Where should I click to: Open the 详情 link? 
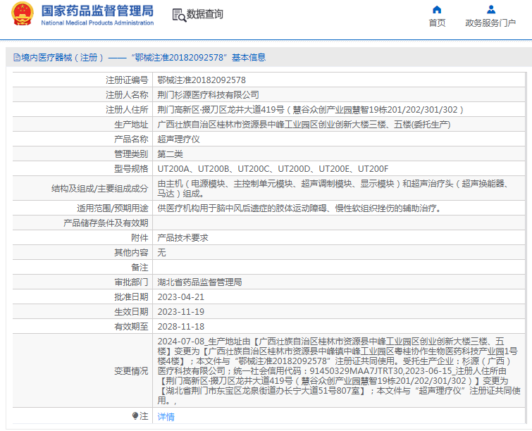click(166, 416)
